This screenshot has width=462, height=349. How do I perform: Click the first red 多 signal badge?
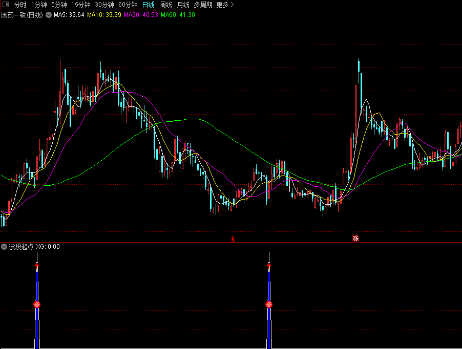[37, 304]
